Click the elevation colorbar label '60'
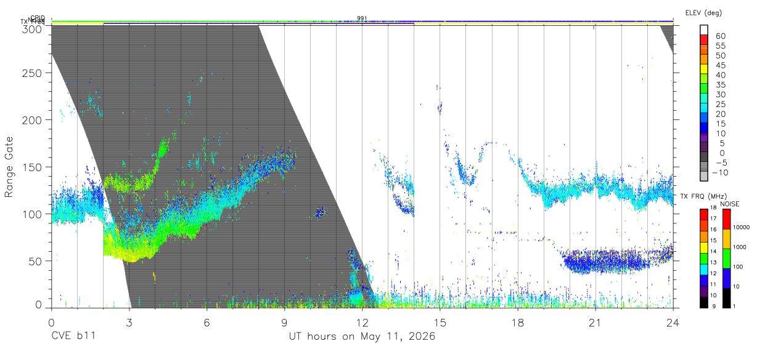 720,36
